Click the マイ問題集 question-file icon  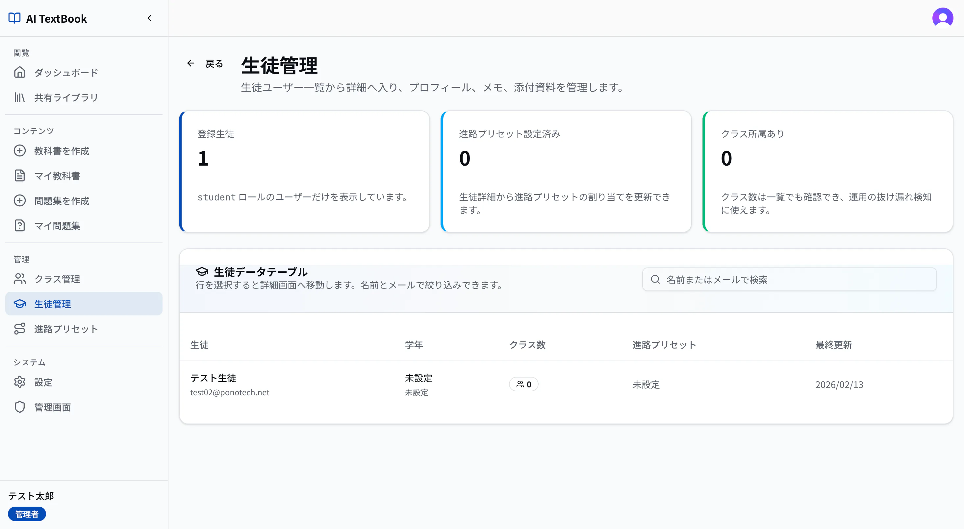(19, 225)
